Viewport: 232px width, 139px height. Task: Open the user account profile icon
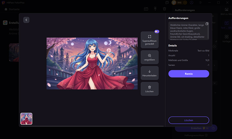pyautogui.click(x=191, y=3)
